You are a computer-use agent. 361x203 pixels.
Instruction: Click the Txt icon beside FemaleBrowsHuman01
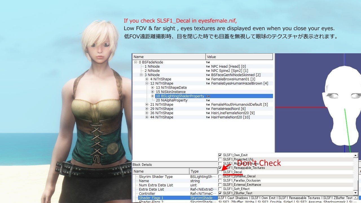pyautogui.click(x=208, y=79)
